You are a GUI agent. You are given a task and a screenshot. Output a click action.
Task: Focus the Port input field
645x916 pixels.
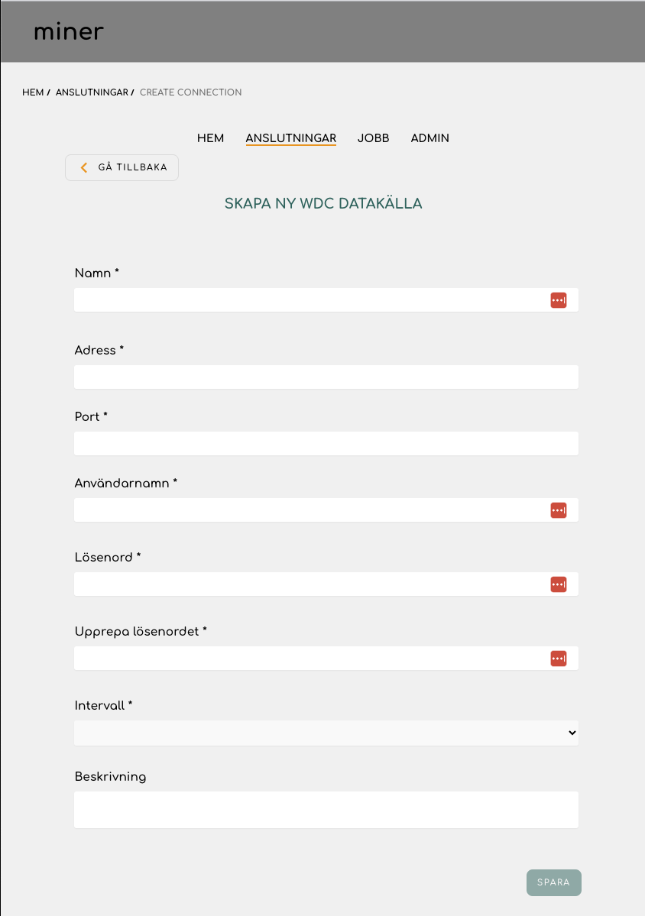pos(326,443)
